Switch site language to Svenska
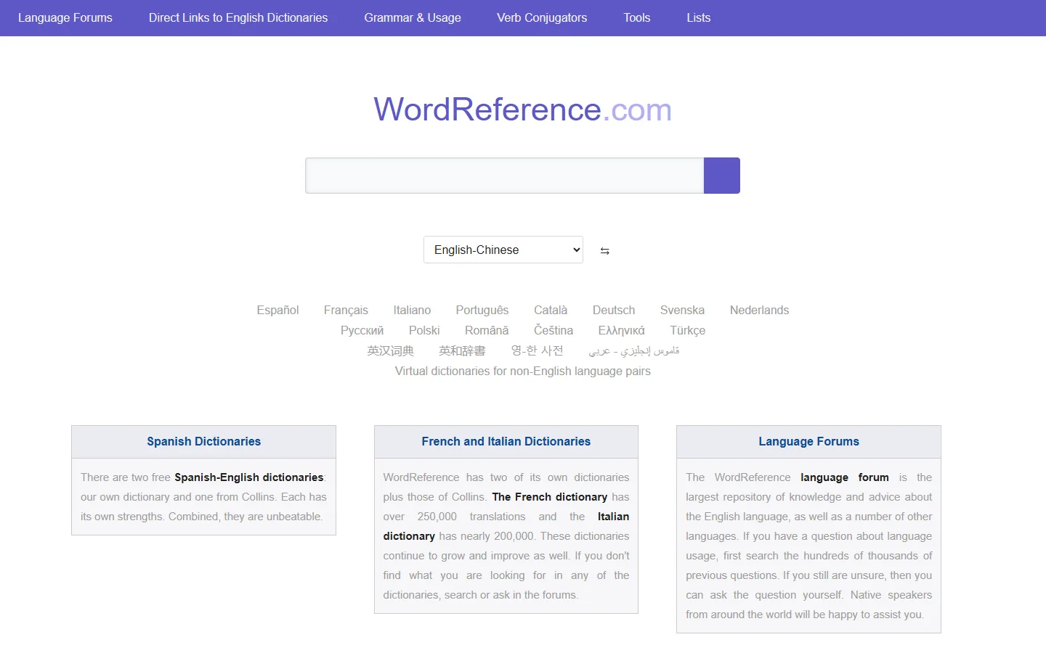Viewport: 1046px width, 653px height. tap(682, 310)
